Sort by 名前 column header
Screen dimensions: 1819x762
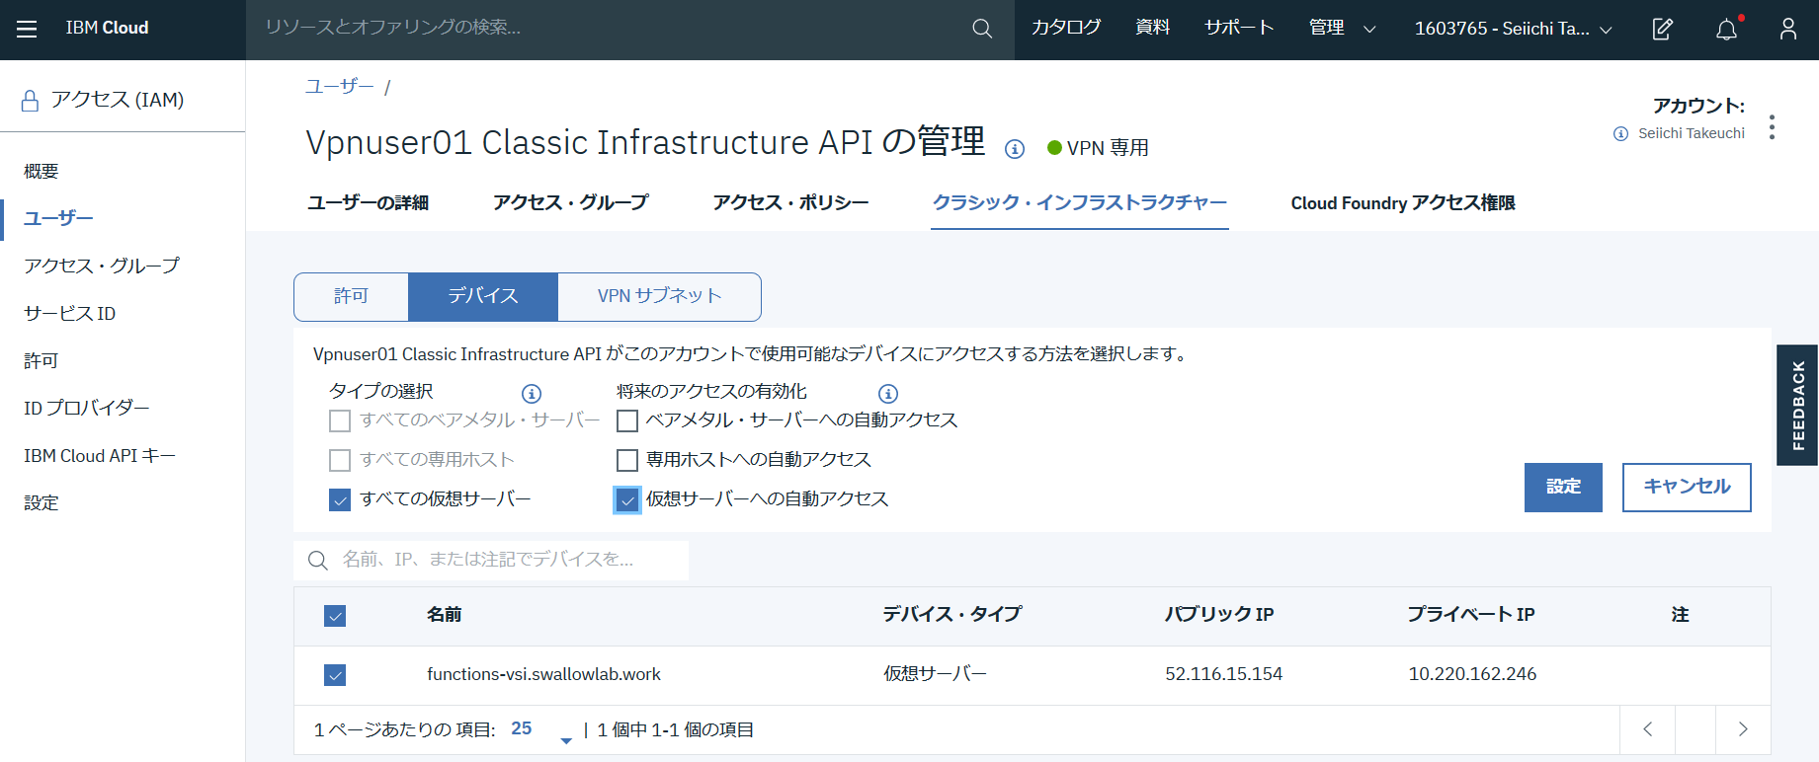(x=445, y=616)
